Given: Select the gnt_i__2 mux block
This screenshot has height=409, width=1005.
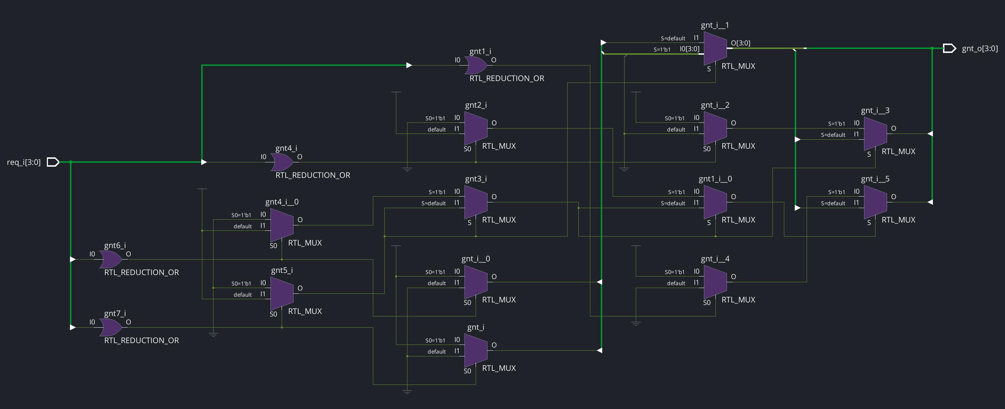Looking at the screenshot, I should coord(715,128).
